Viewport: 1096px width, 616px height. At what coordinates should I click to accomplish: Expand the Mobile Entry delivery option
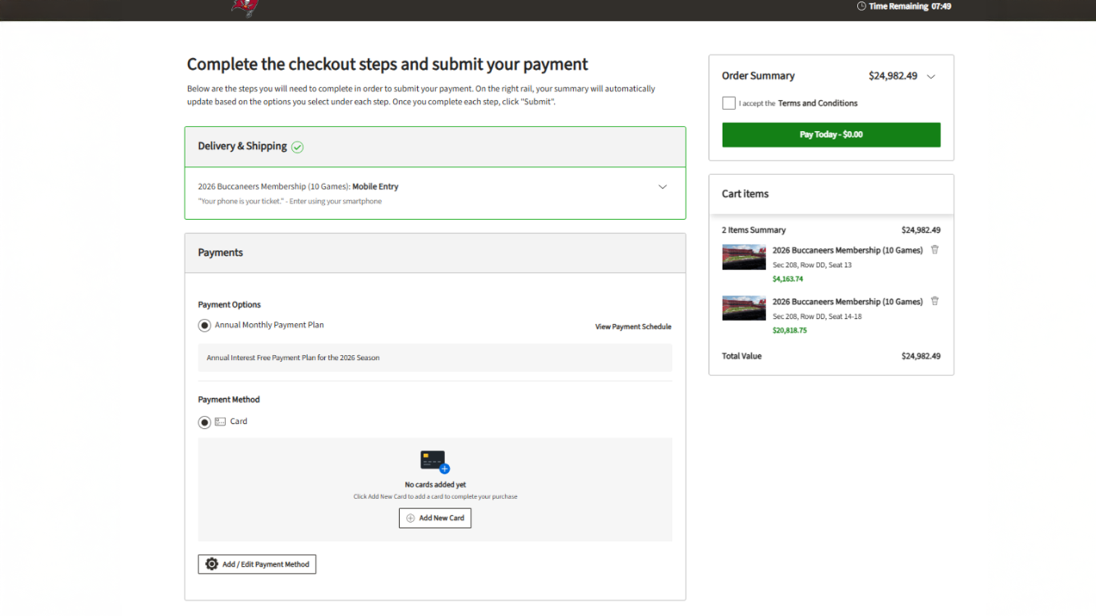(662, 187)
